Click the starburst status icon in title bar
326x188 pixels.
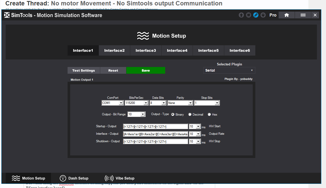pyautogui.click(x=249, y=15)
